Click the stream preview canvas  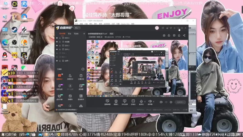coord(137,68)
